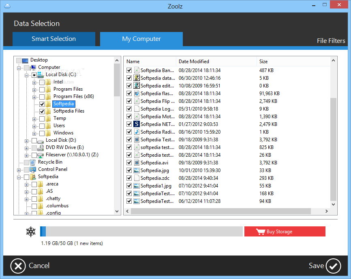This screenshot has height=279, width=351.
Task: Click the Cancel label text
Action: [39, 266]
